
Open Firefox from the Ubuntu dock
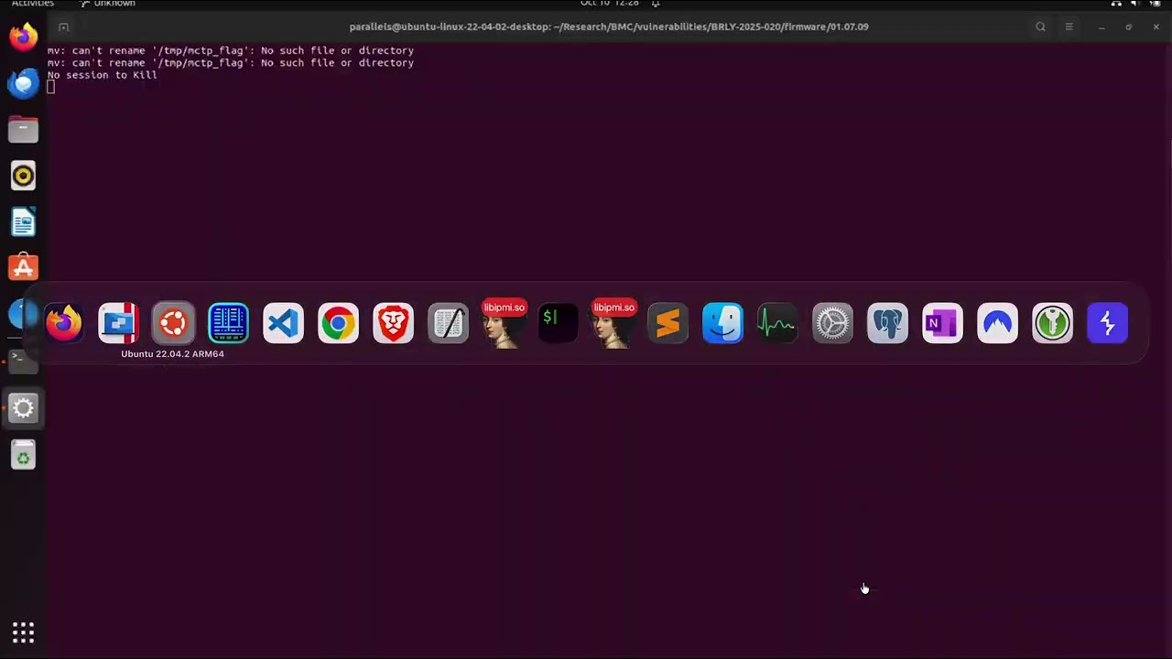pyautogui.click(x=23, y=38)
